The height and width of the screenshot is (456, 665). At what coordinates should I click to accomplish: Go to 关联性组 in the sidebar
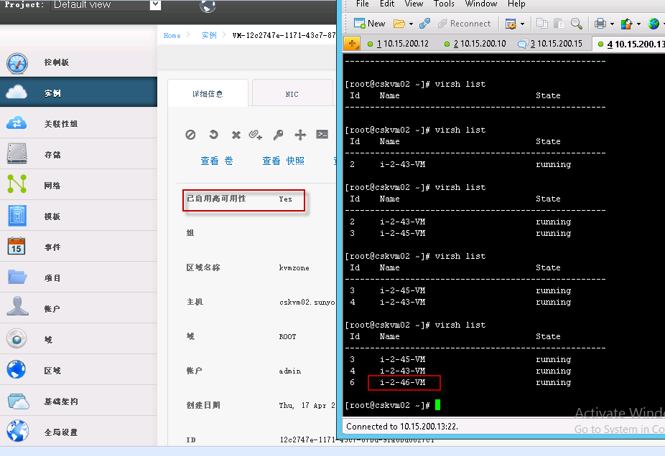tap(78, 123)
